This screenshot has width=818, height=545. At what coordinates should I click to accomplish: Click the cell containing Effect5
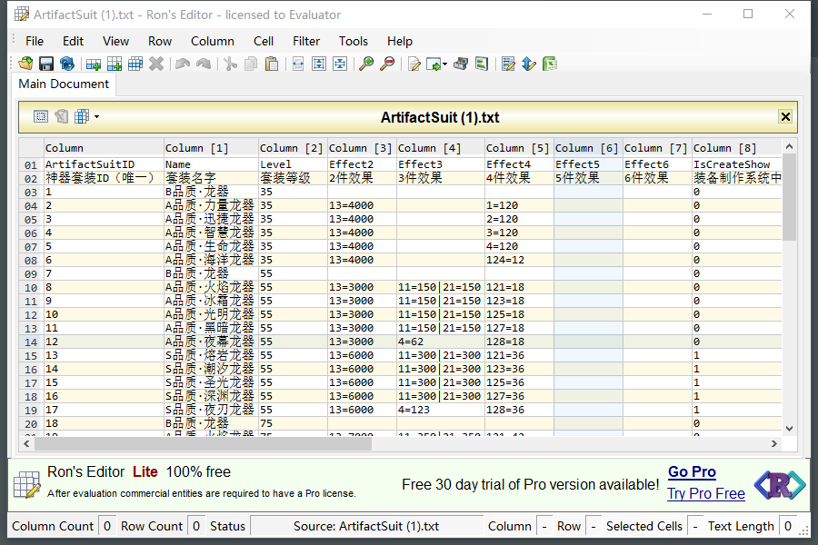point(588,164)
